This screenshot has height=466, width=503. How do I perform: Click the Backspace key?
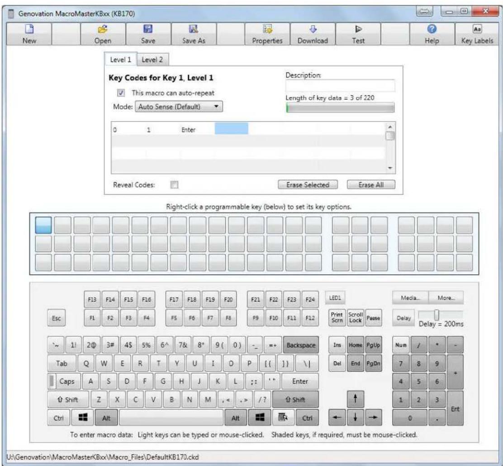(x=301, y=345)
